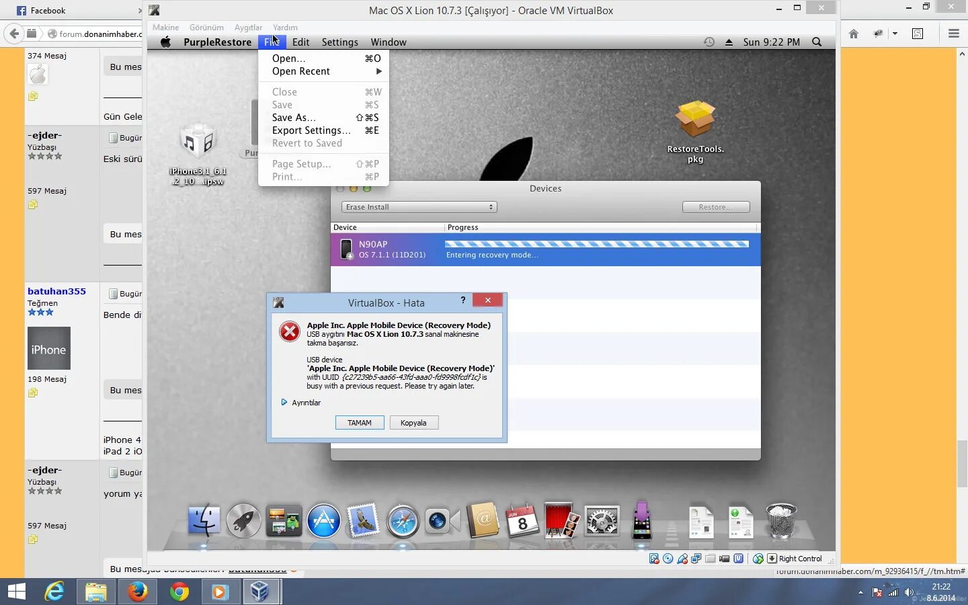Open System Preferences gear in dock
This screenshot has height=605, width=968.
tap(602, 521)
